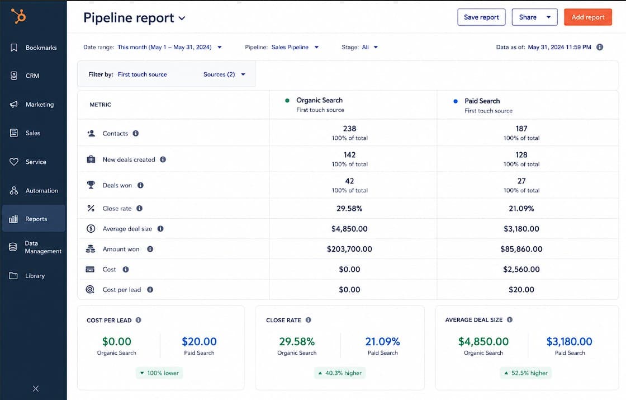Click the Data Management database icon
This screenshot has height=400, width=626.
pyautogui.click(x=13, y=247)
